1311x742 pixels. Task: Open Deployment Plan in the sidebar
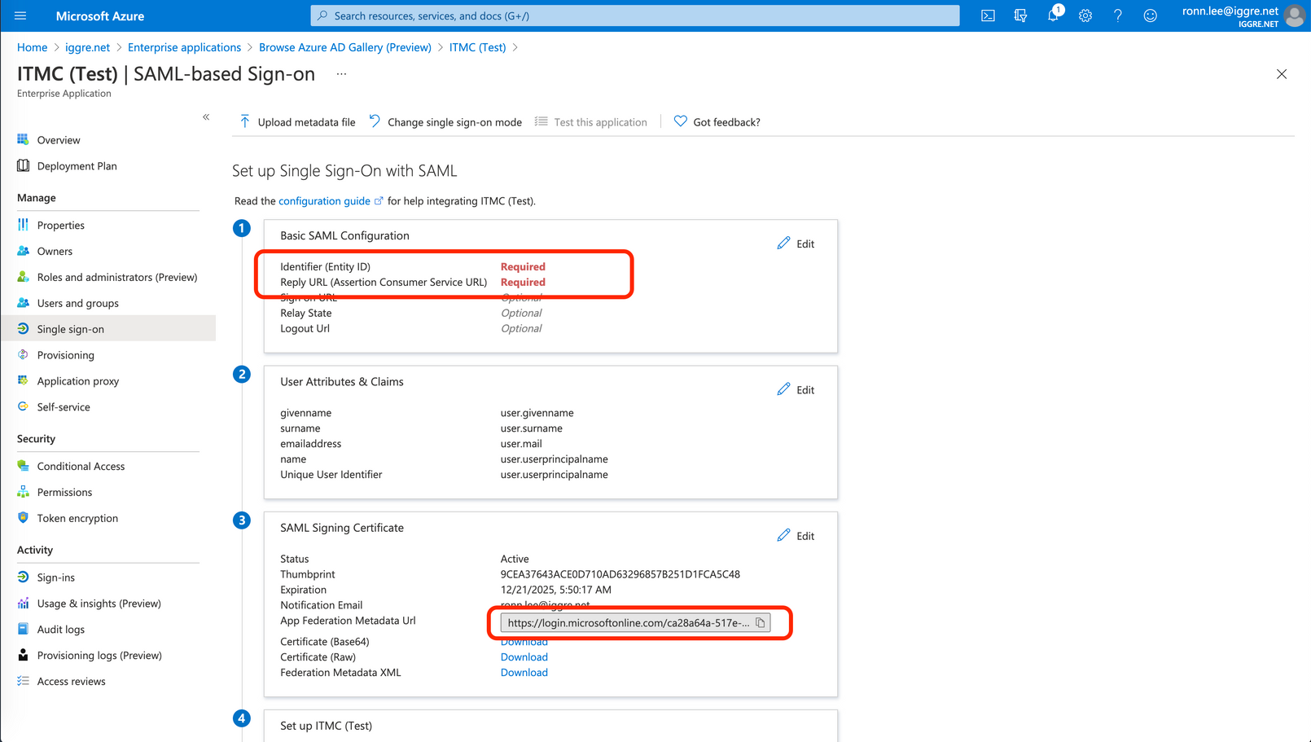pyautogui.click(x=77, y=166)
